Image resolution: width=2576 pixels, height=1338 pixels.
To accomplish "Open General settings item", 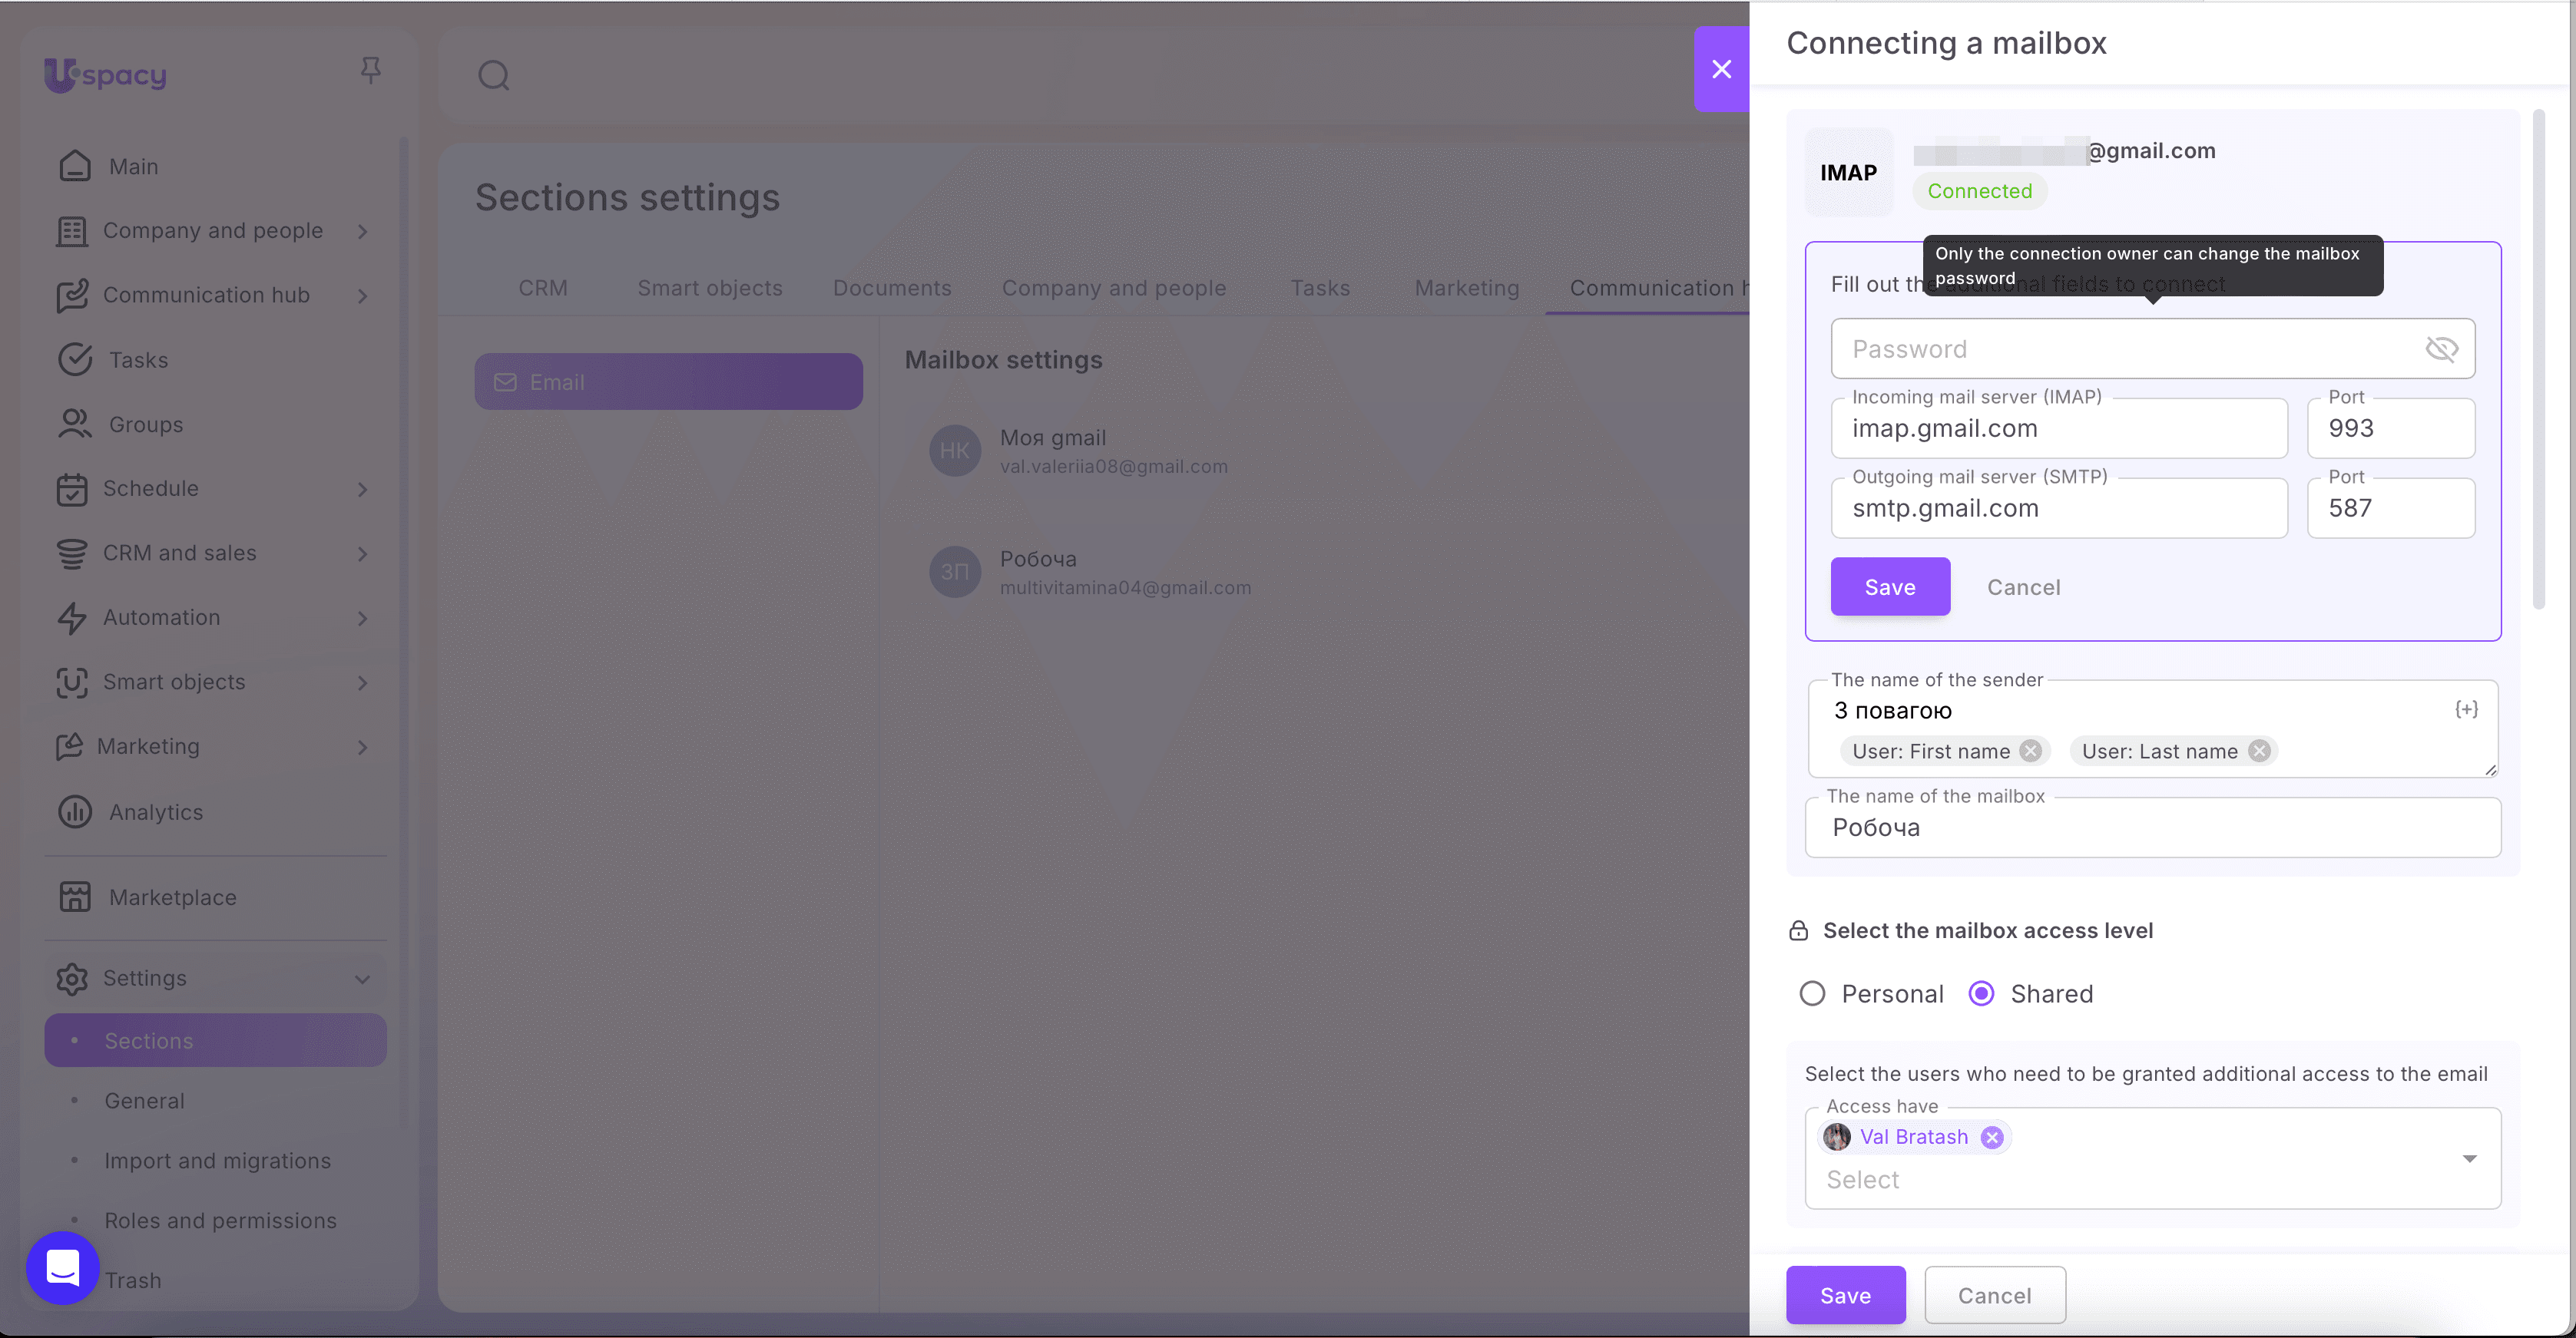I will [x=144, y=1100].
